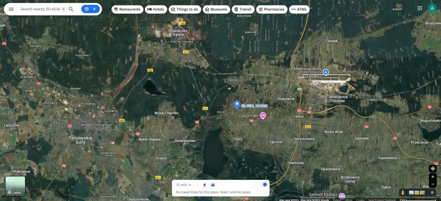Open the hamburger main menu

pyautogui.click(x=11, y=9)
